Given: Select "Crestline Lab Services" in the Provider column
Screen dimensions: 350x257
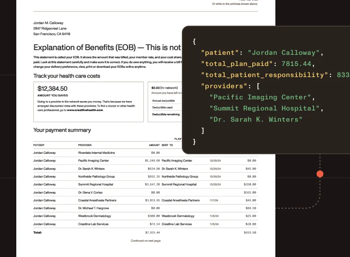Looking at the screenshot, I should [94, 224].
